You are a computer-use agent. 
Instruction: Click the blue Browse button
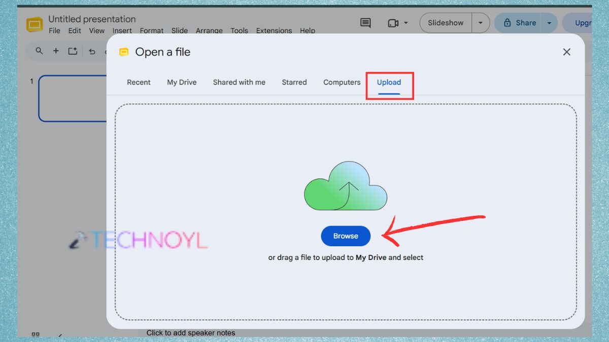pos(346,236)
